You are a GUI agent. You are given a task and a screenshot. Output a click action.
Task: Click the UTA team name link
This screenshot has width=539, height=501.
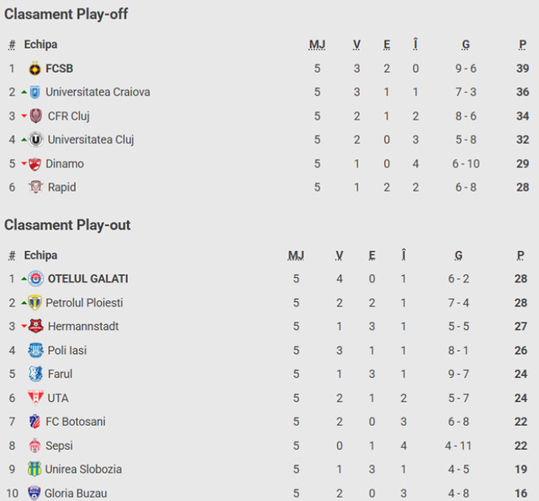pos(58,398)
